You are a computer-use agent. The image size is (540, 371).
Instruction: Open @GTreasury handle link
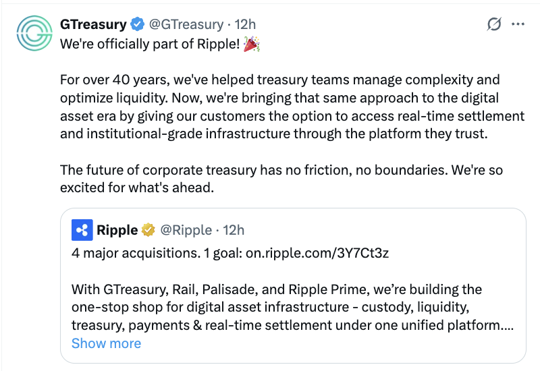[186, 24]
